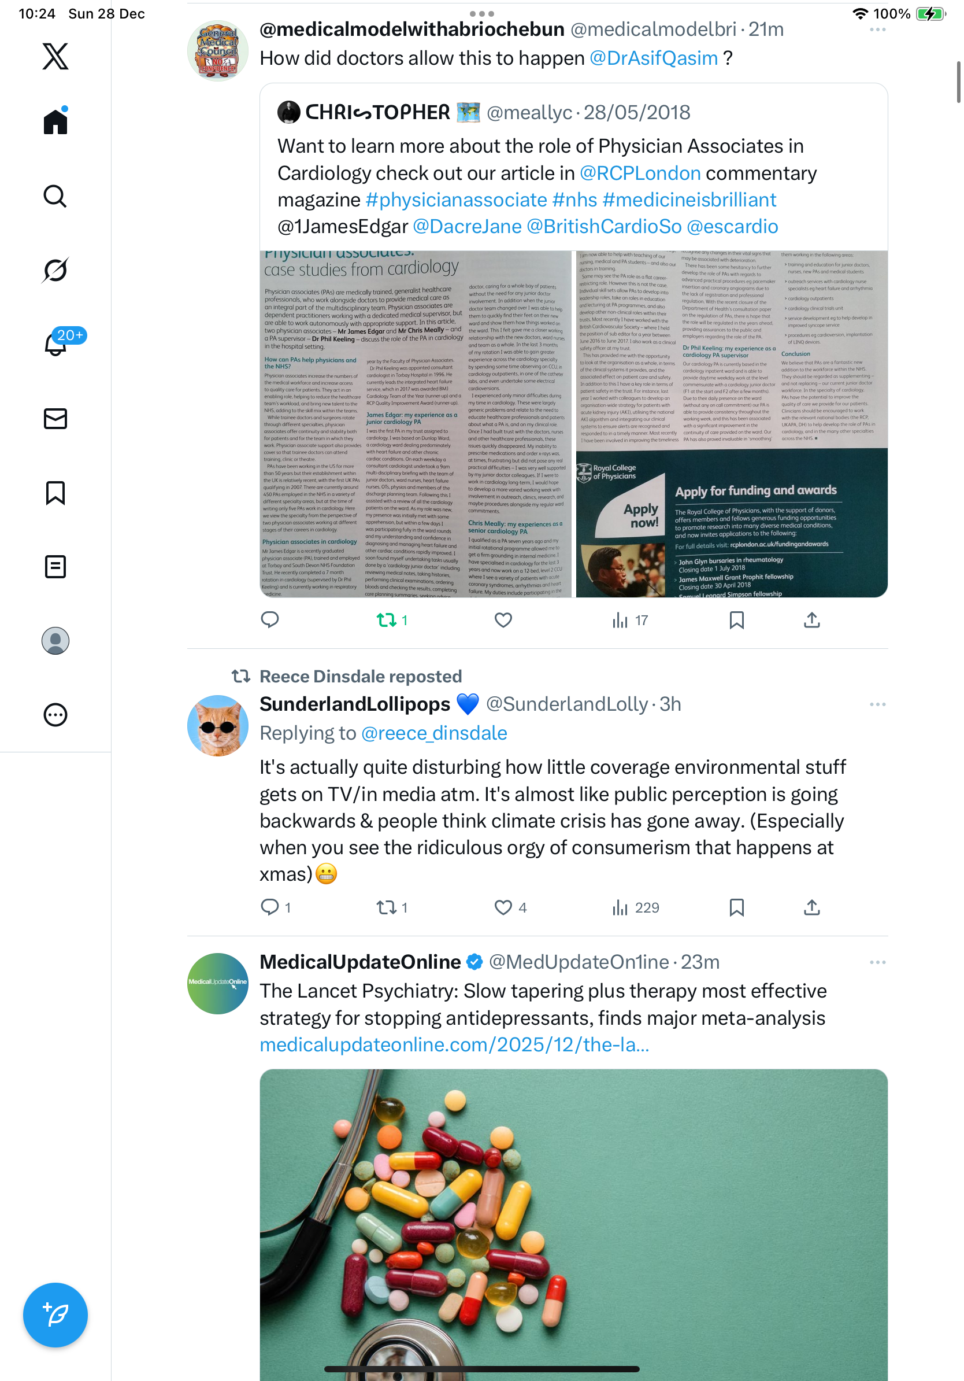Open more options on SunderlandLollipops tweet
The width and height of the screenshot is (964, 1381).
(x=877, y=704)
